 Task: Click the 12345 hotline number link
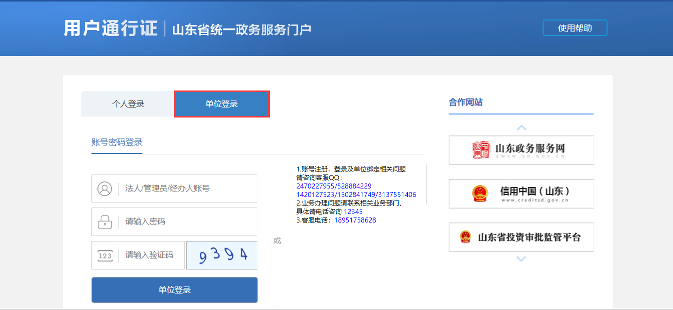[x=353, y=212]
